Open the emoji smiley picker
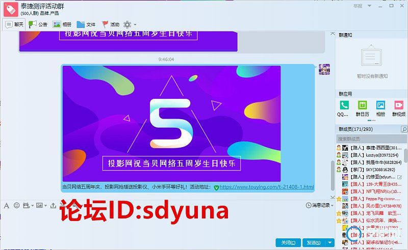This screenshot has width=408, height=250. 17,205
